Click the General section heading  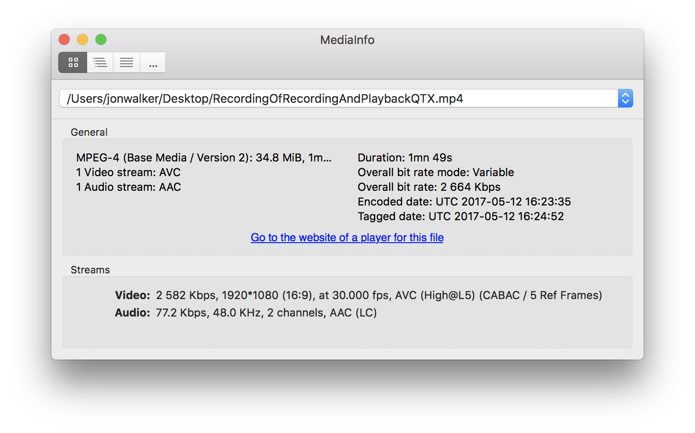coord(89,132)
